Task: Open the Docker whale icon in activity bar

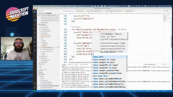Action: click(x=35, y=42)
